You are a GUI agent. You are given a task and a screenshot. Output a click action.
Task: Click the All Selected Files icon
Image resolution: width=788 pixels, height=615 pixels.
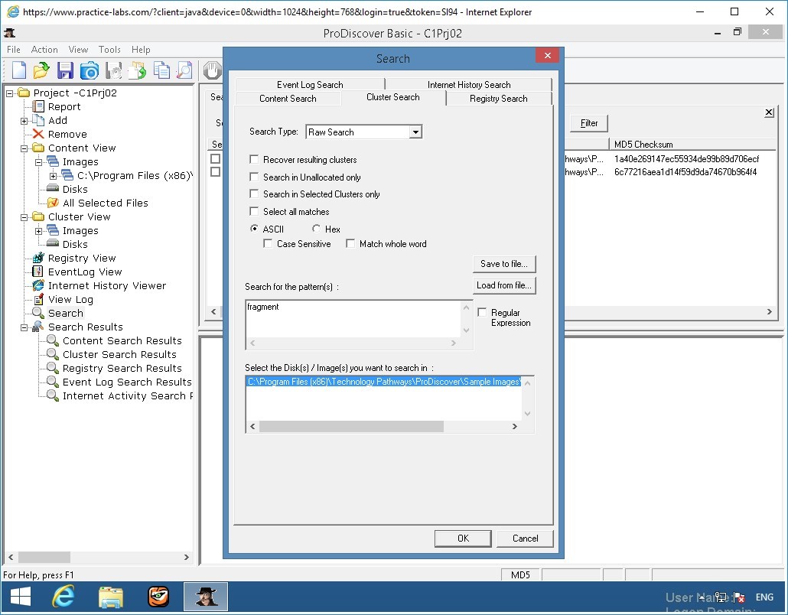pyautogui.click(x=53, y=203)
